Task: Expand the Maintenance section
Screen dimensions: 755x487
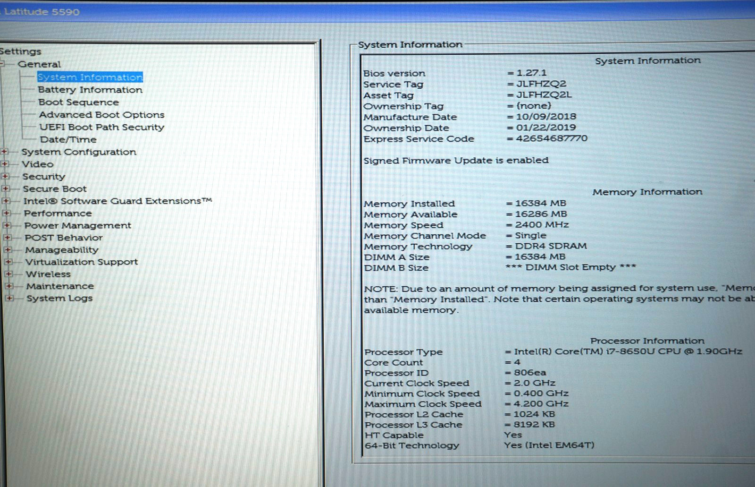Action: (x=9, y=286)
